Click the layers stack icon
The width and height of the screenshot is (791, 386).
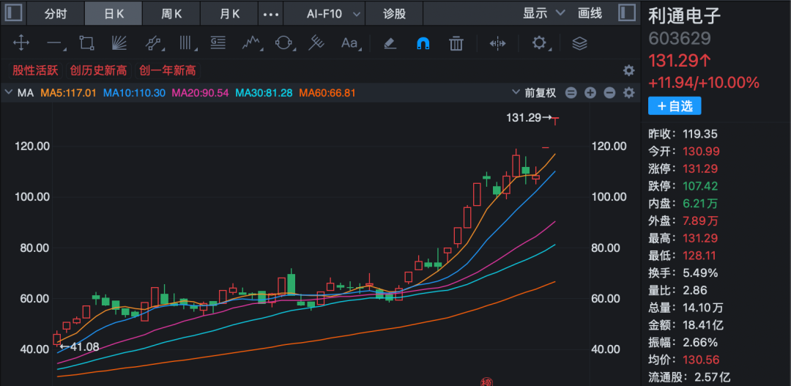[579, 43]
